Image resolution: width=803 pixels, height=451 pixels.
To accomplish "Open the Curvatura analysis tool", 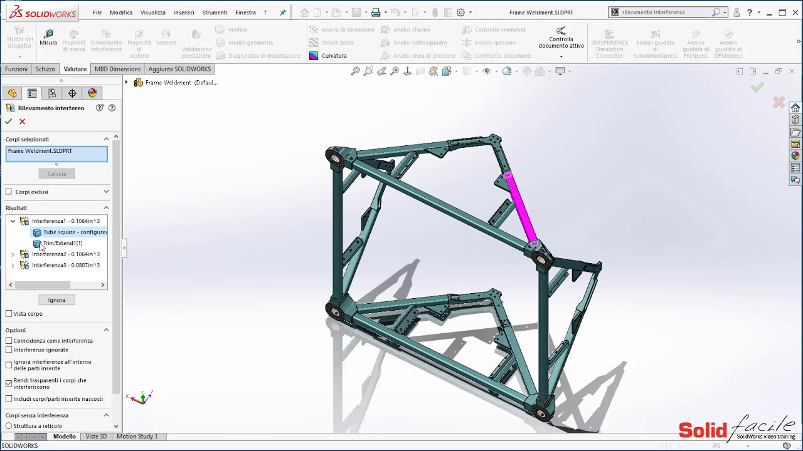I will (328, 56).
